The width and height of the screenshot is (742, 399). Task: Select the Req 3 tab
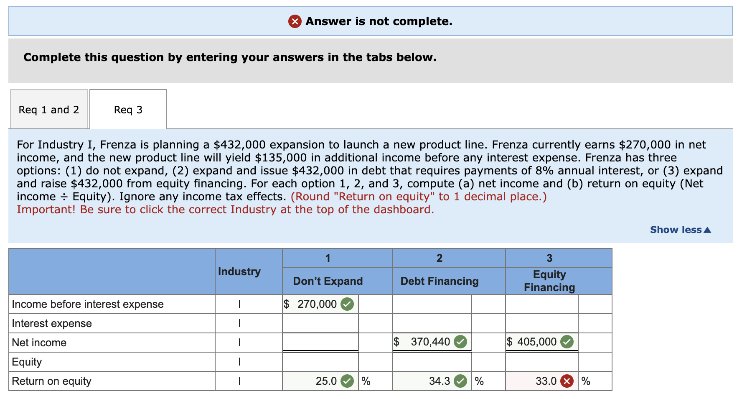click(128, 109)
